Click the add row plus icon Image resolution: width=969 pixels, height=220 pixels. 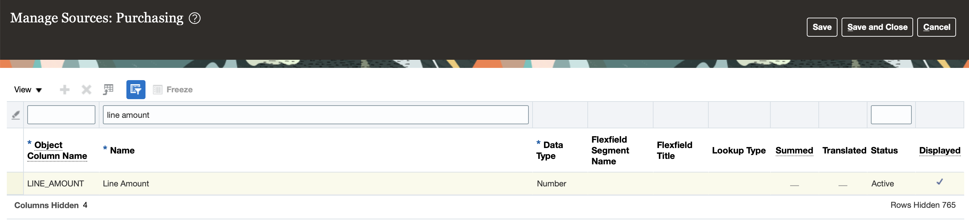tap(65, 90)
